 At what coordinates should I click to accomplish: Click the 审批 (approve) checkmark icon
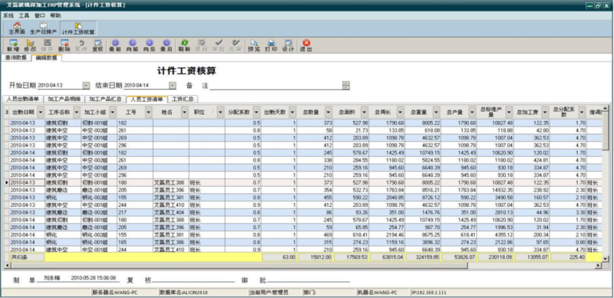(219, 45)
